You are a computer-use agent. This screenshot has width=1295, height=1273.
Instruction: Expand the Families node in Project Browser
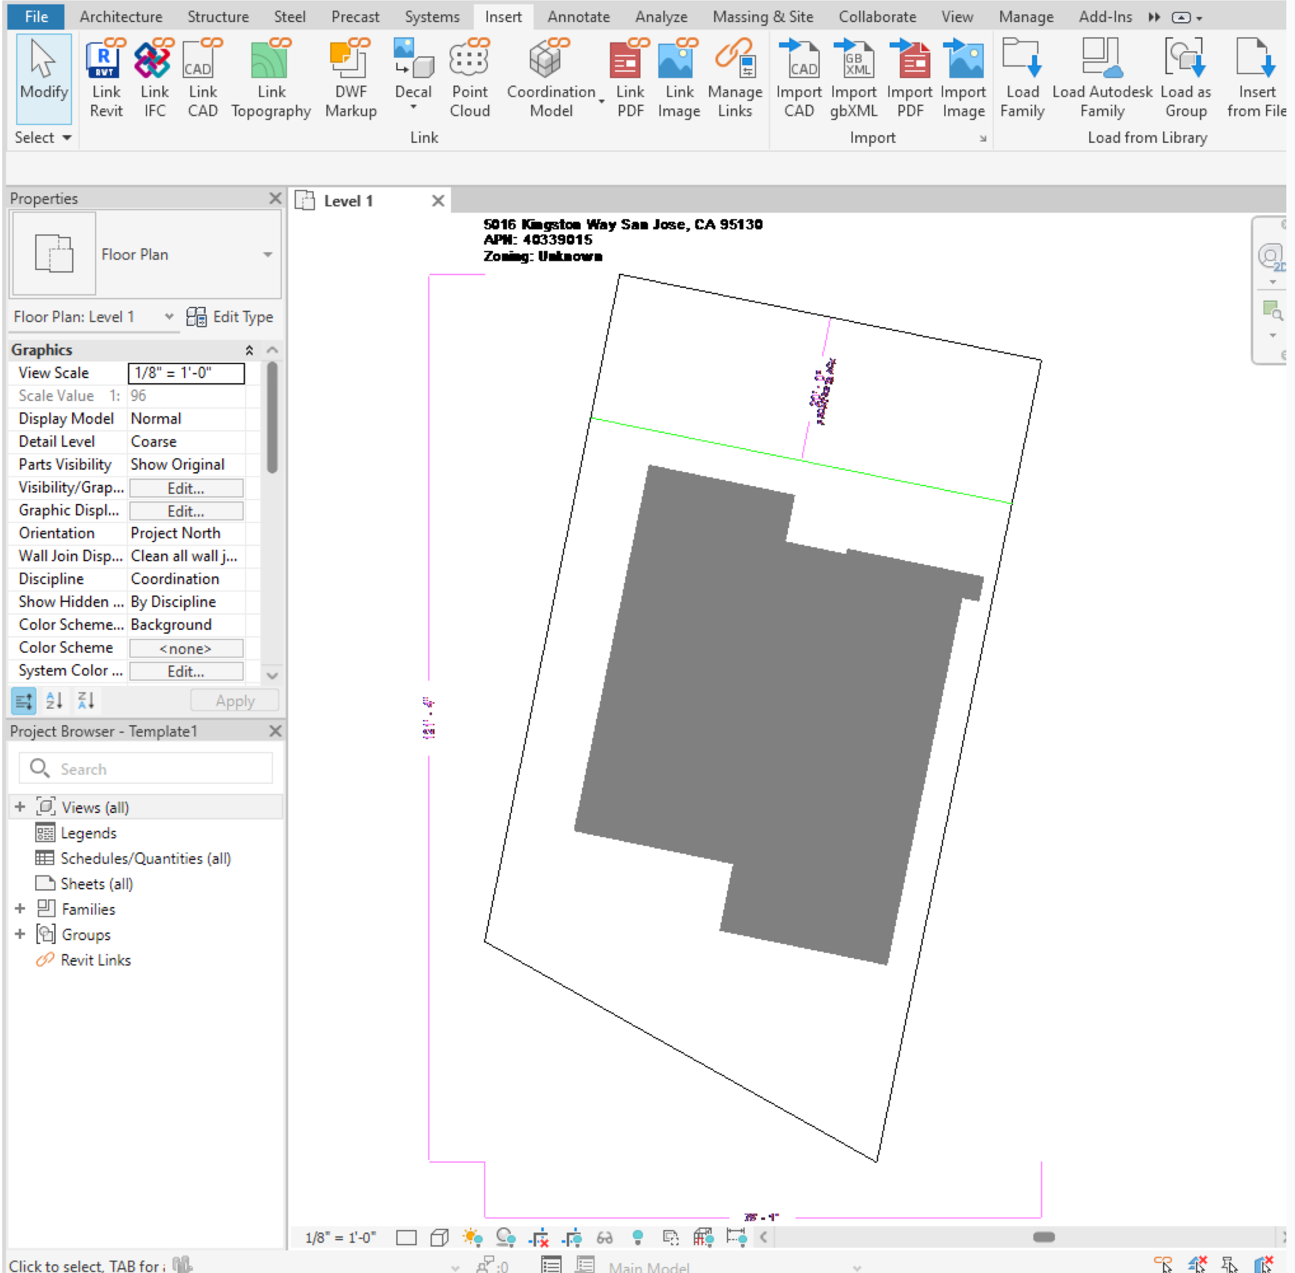coord(20,908)
